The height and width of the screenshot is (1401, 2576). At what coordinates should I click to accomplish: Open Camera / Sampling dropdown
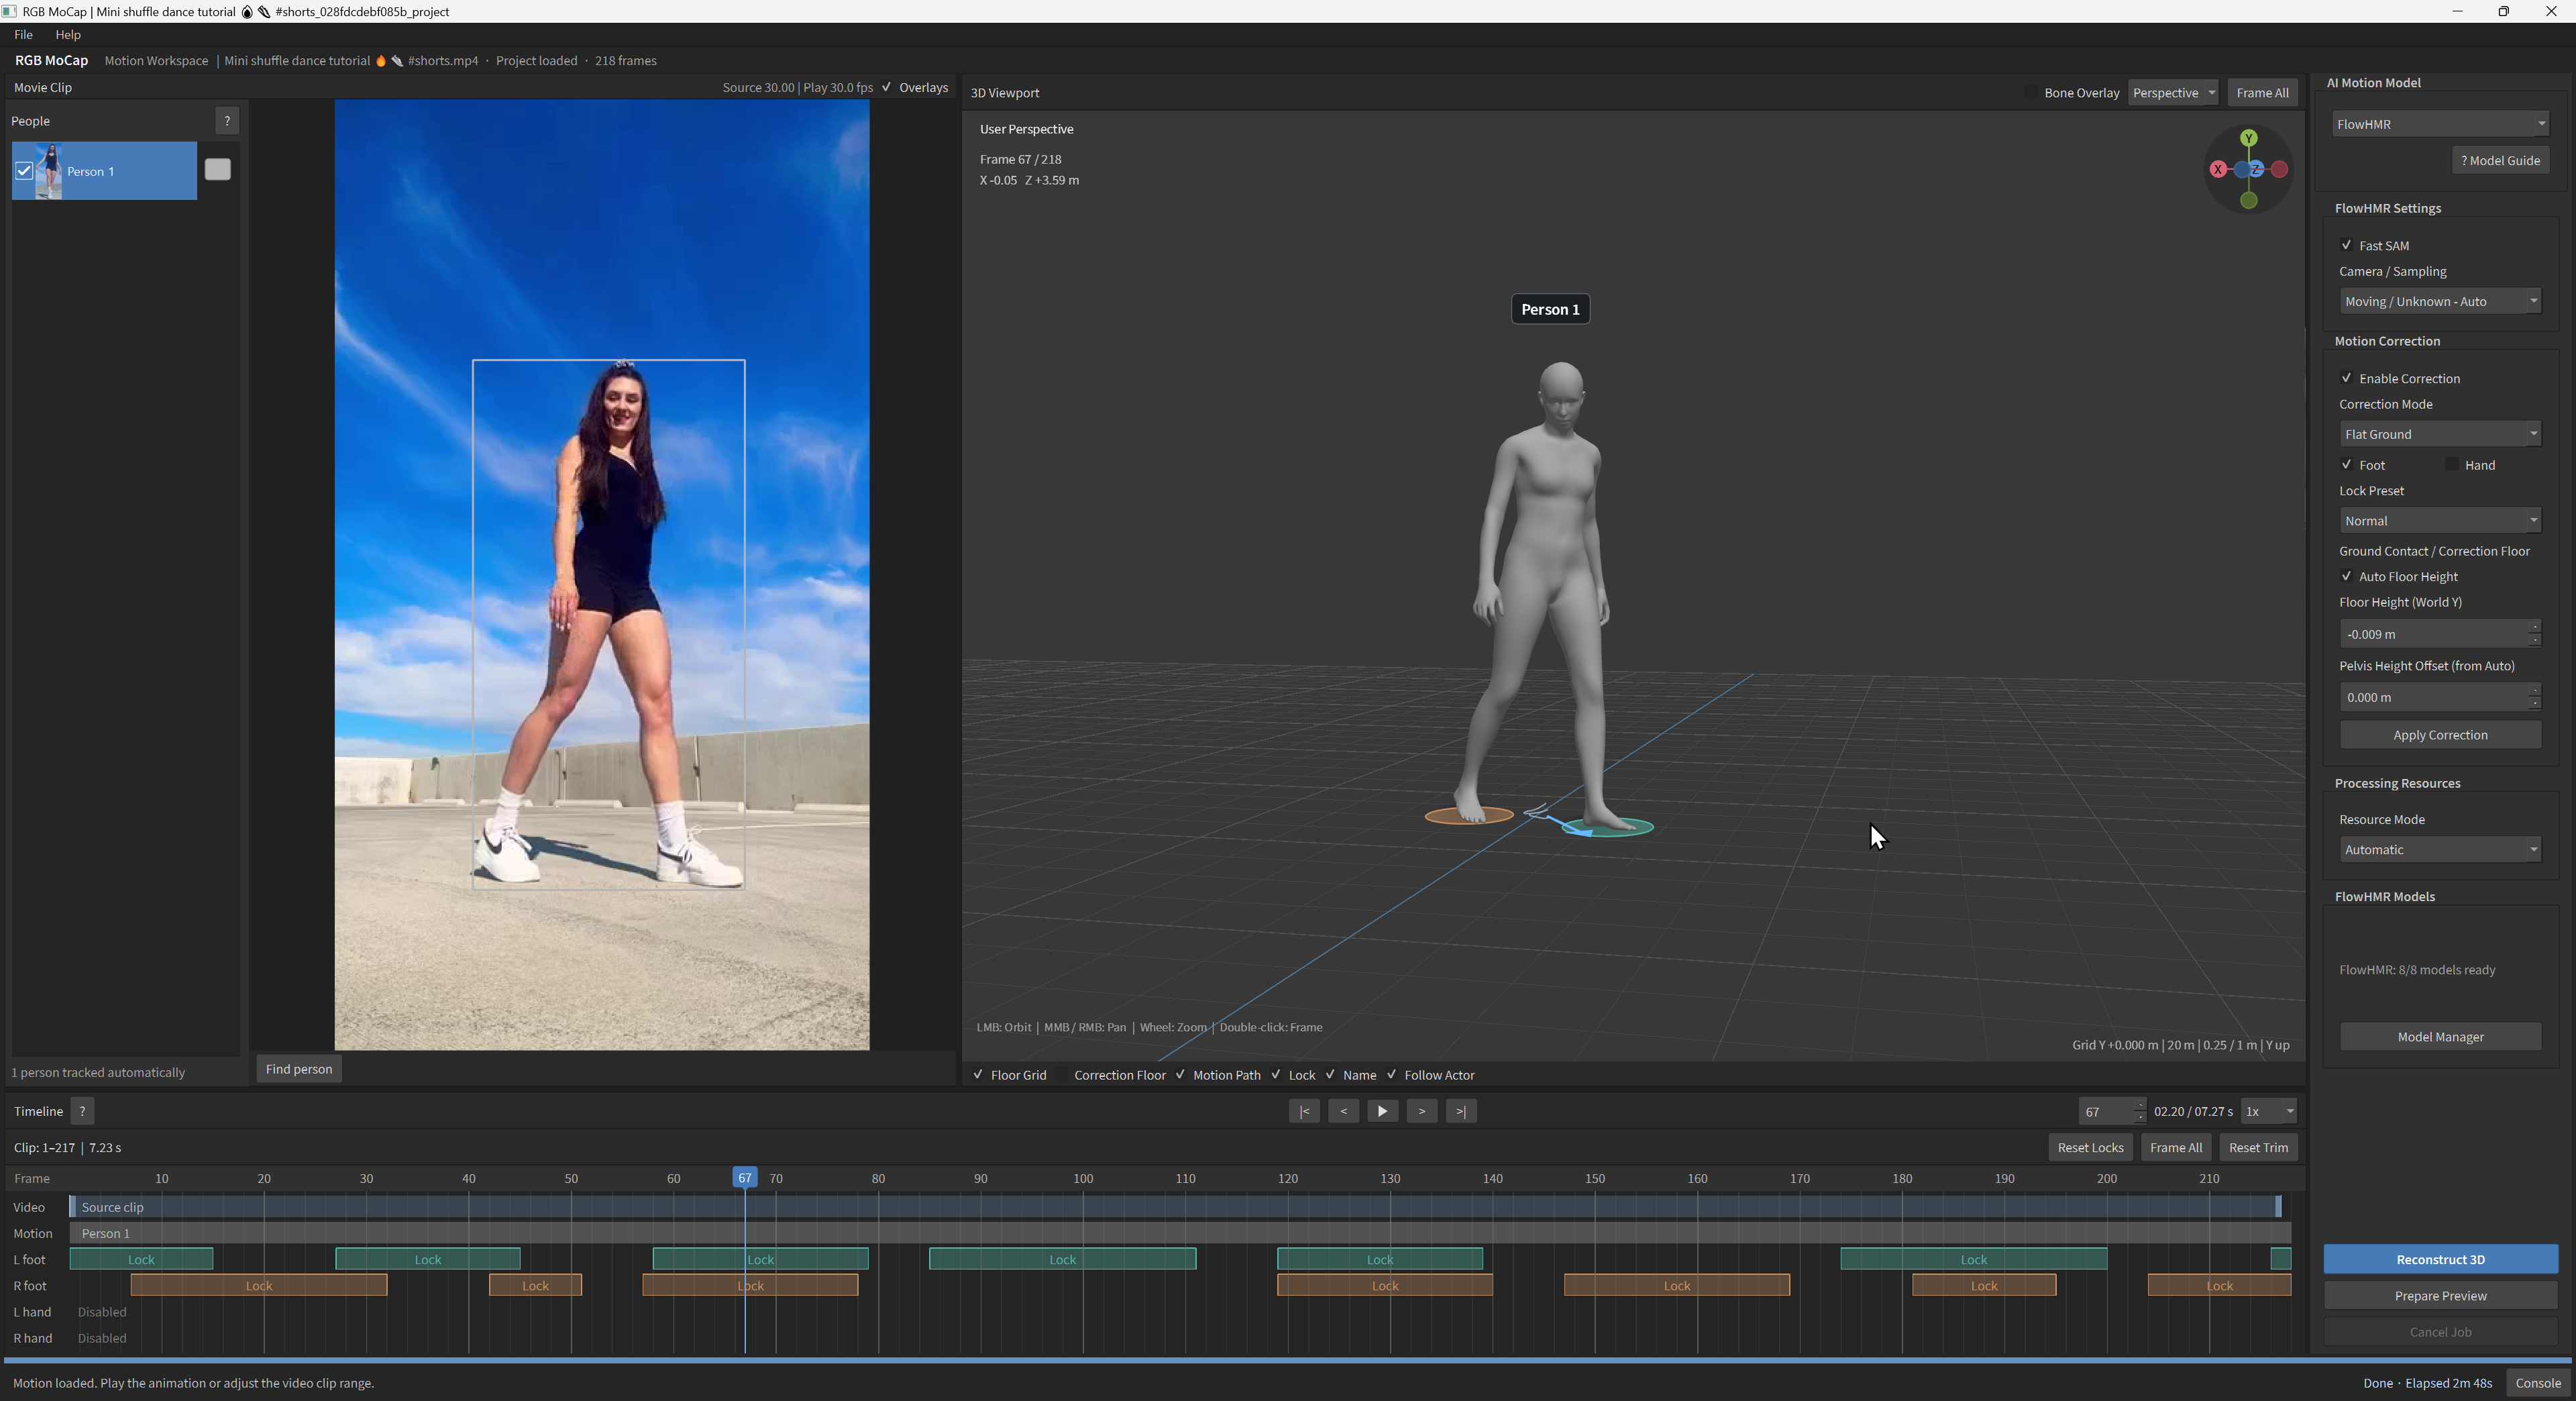tap(2440, 301)
